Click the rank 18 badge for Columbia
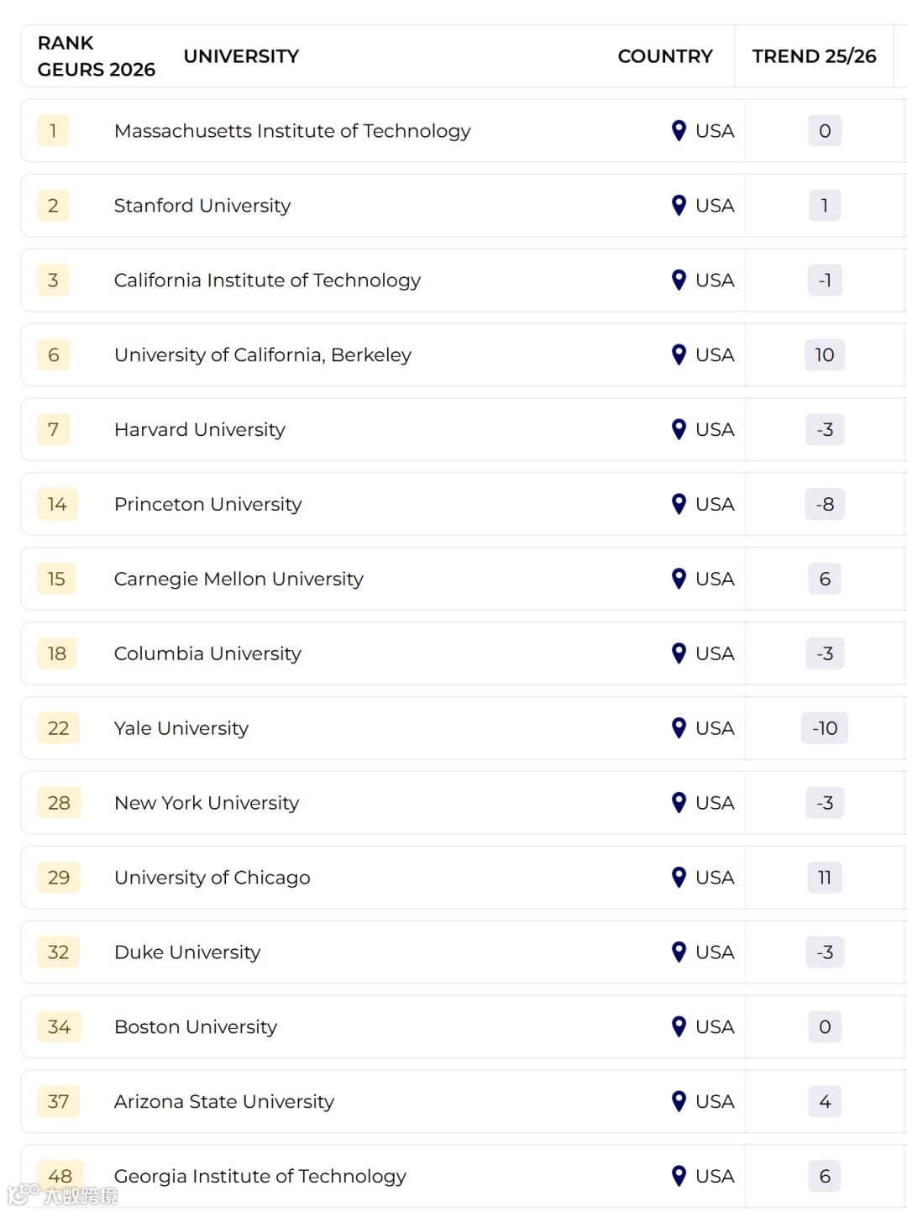 click(x=57, y=653)
